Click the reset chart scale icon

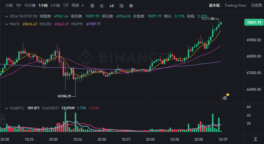point(256,139)
